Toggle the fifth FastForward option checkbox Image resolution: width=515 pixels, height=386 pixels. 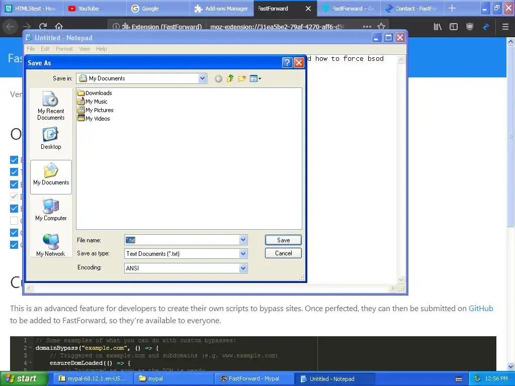pyautogui.click(x=14, y=209)
